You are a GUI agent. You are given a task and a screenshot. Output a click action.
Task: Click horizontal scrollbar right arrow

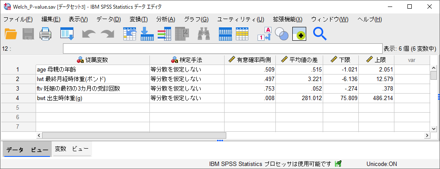(427, 136)
